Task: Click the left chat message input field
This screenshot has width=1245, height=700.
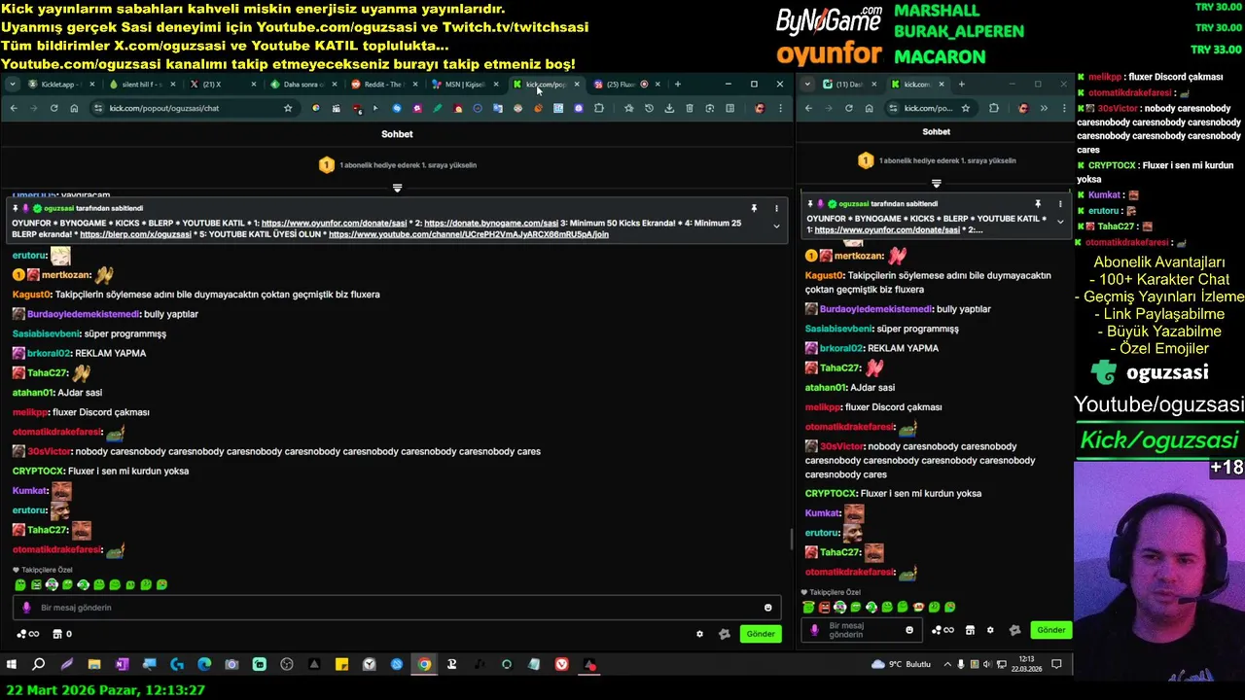Action: (x=399, y=608)
